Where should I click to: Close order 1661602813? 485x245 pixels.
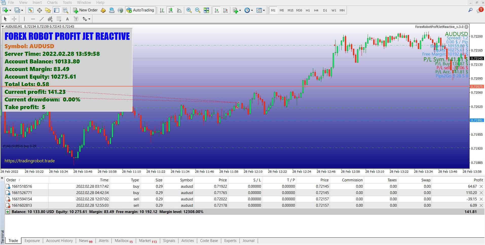[x=481, y=205]
